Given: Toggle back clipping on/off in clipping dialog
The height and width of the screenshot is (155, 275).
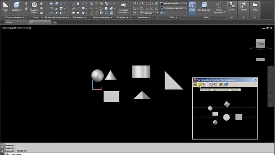Looking at the screenshot, I should (x=226, y=84).
